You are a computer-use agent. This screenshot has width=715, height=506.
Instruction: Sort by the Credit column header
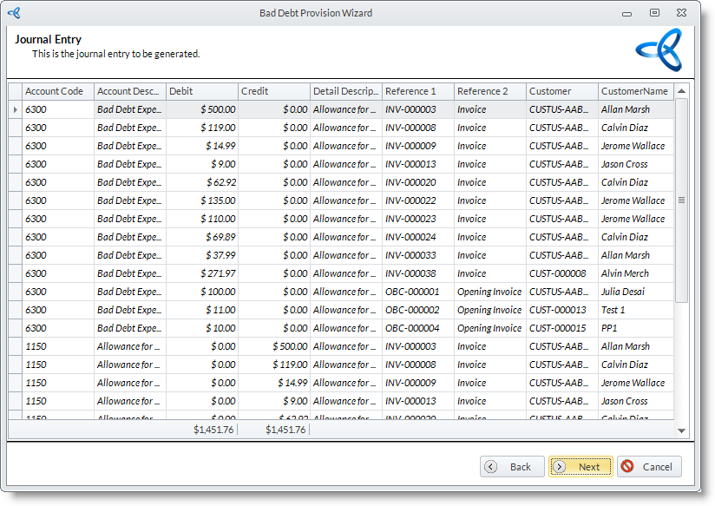(x=273, y=91)
